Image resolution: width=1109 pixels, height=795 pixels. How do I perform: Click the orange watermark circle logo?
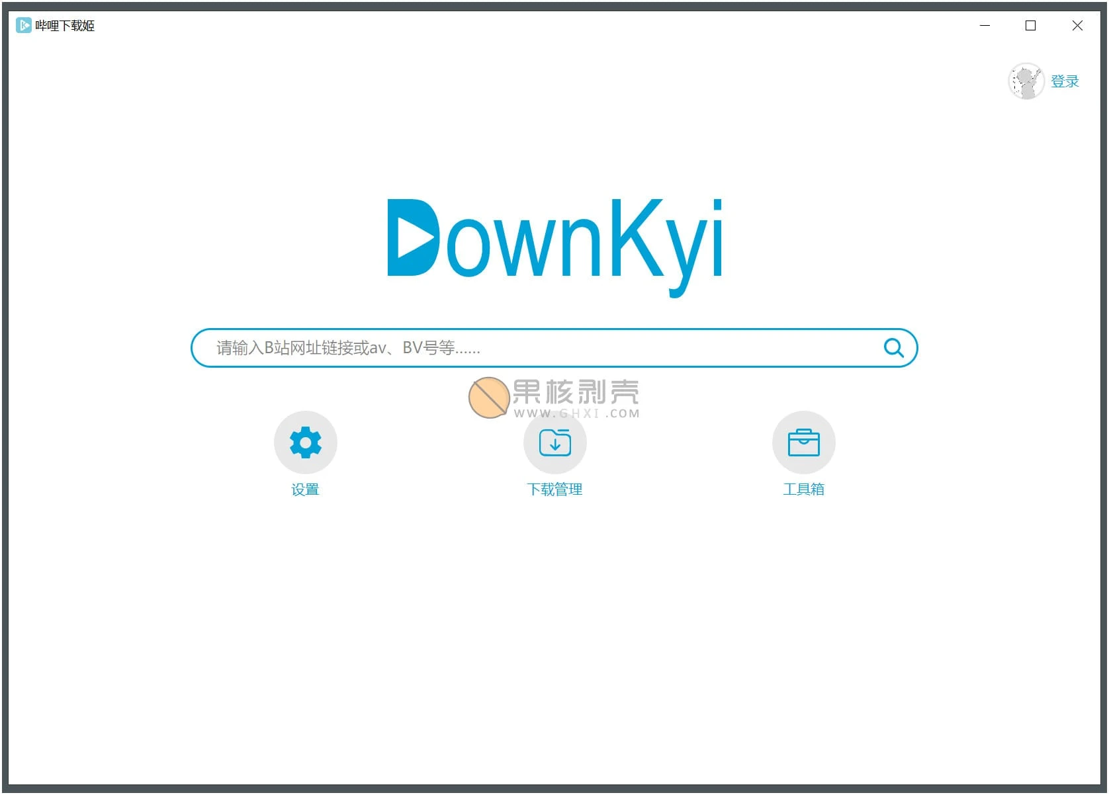coord(488,397)
